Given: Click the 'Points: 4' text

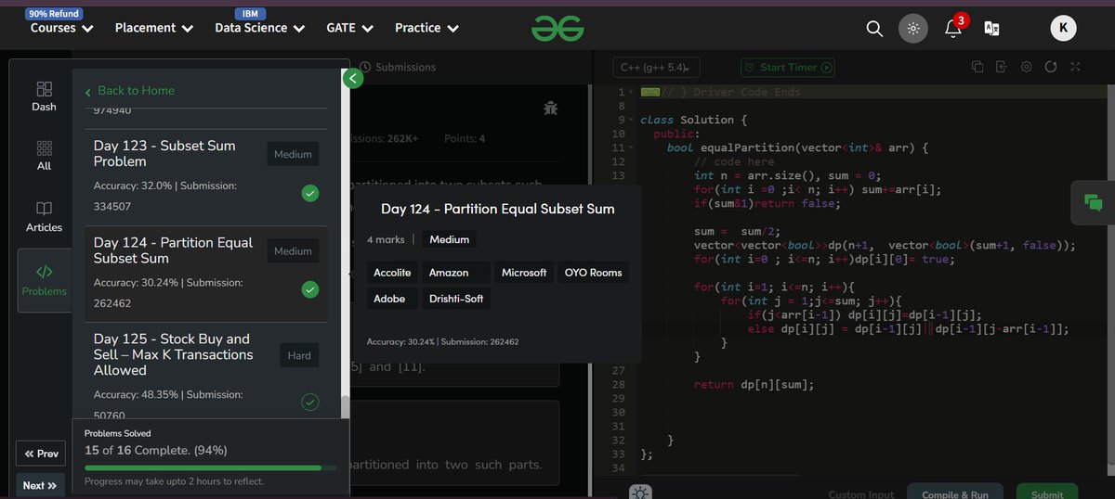Looking at the screenshot, I should click(465, 138).
